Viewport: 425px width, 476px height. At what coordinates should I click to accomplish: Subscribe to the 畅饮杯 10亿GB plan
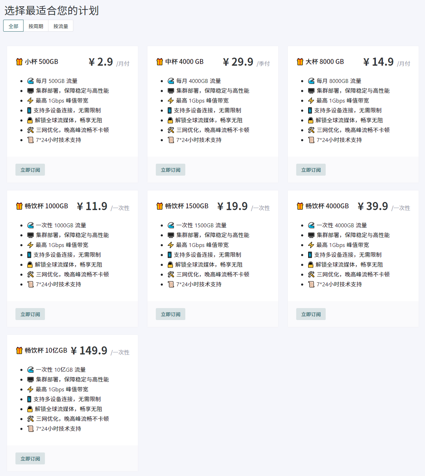30,459
